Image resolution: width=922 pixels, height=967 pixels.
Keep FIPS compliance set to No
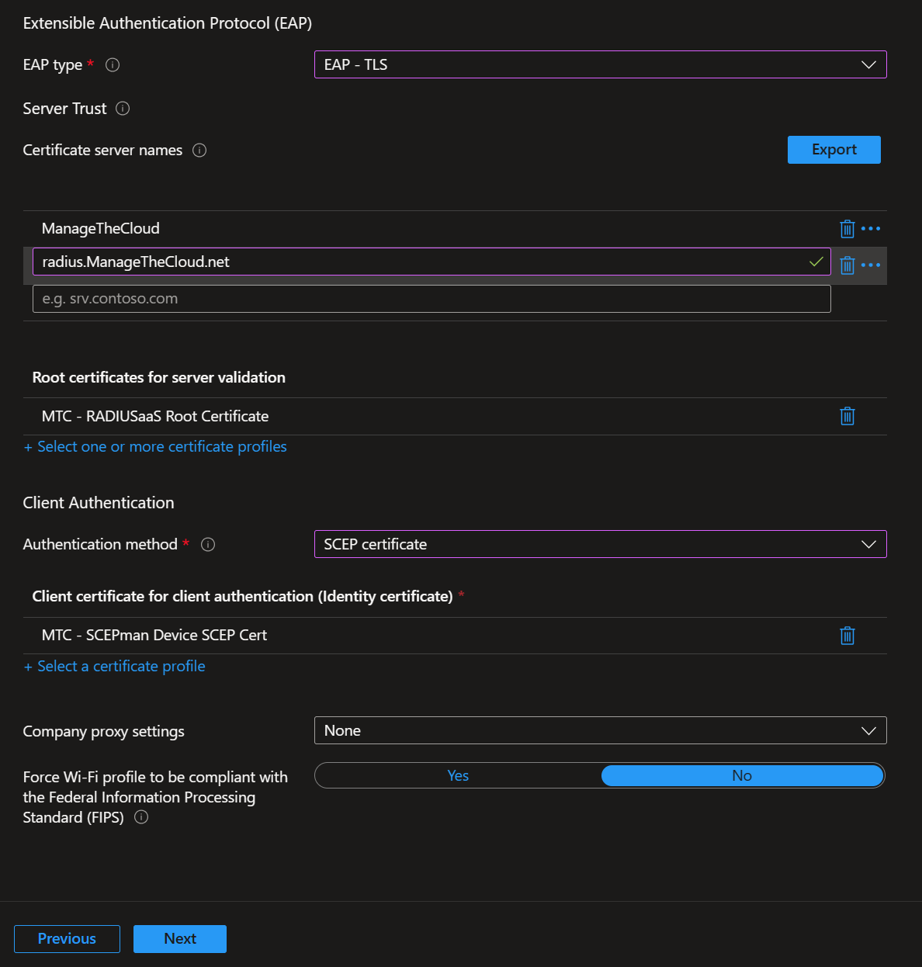coord(741,775)
